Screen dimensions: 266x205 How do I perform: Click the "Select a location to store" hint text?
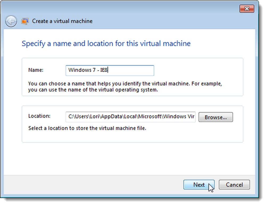[x=87, y=128]
